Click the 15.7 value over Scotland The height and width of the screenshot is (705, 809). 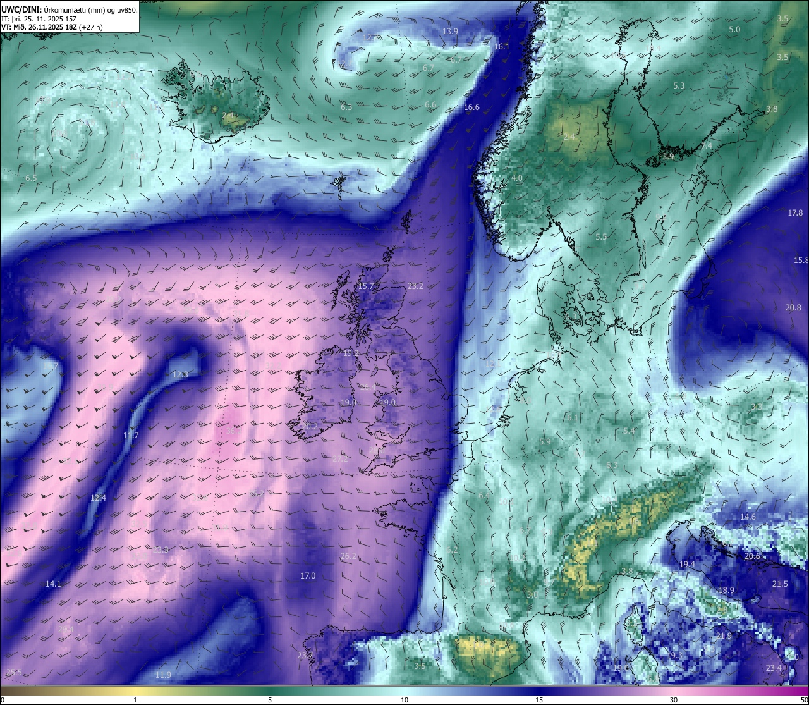tap(367, 286)
